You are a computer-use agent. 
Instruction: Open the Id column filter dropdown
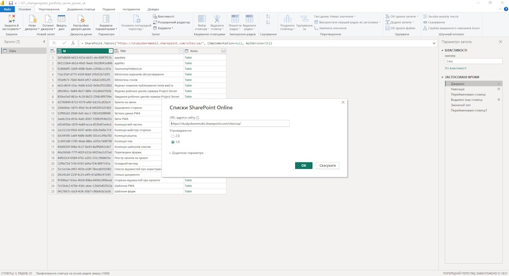tap(111, 51)
